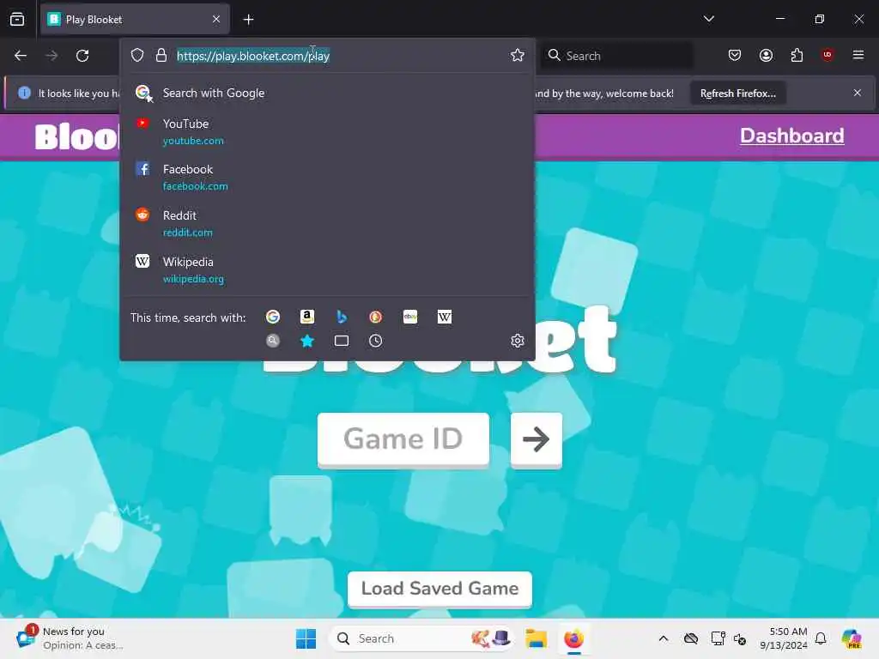Open the Extensions puzzle icon

(x=797, y=55)
